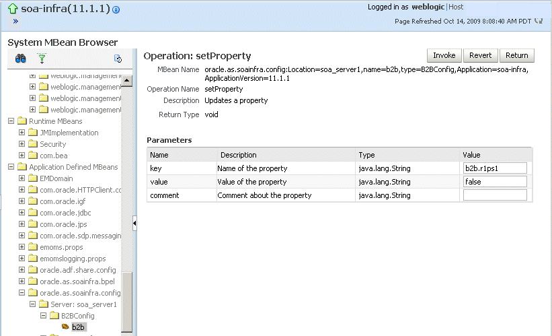552x336 pixels.
Task: Expand the emoms.props node
Action: click(22, 247)
